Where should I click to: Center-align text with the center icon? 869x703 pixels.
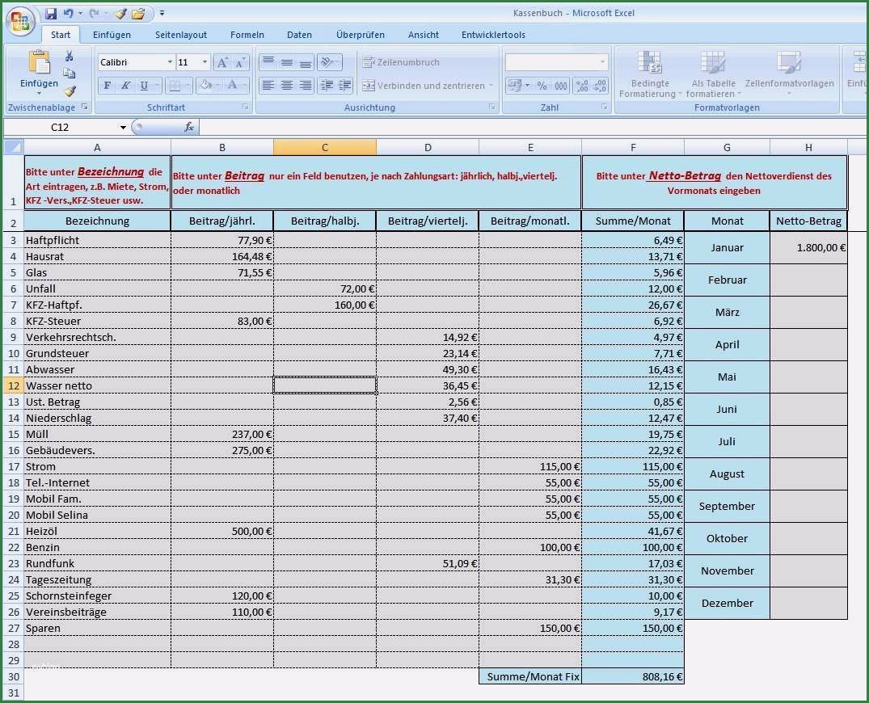tap(286, 86)
